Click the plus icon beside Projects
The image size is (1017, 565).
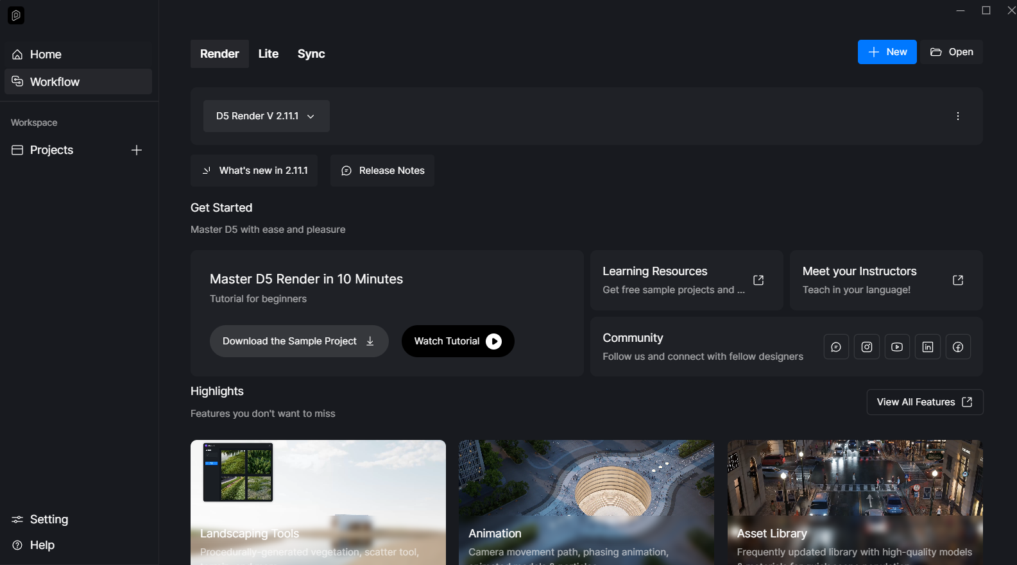(x=136, y=150)
